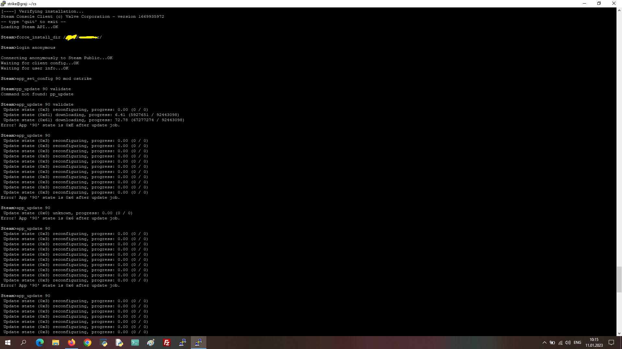
Task: Open Google Chrome from the taskbar
Action: [x=87, y=343]
